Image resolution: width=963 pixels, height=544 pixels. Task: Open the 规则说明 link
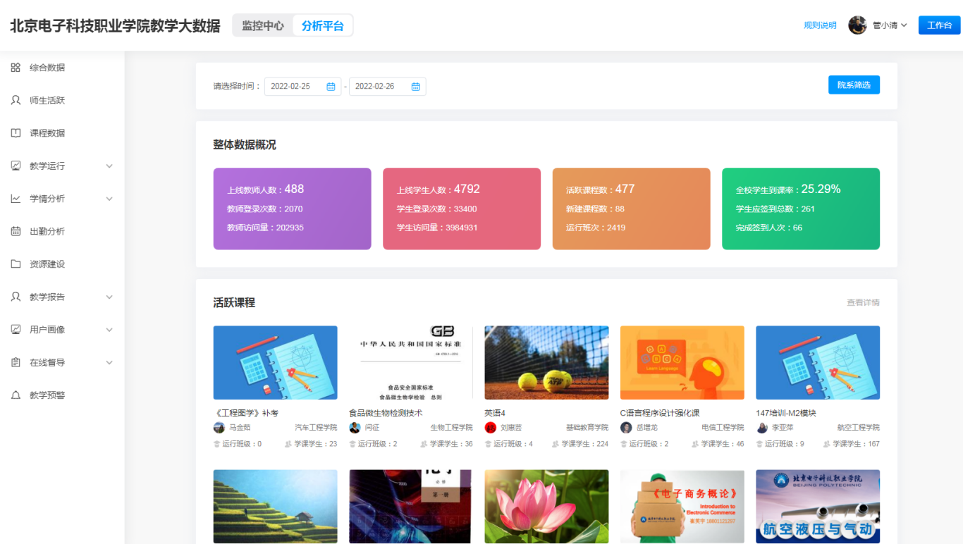[x=820, y=25]
